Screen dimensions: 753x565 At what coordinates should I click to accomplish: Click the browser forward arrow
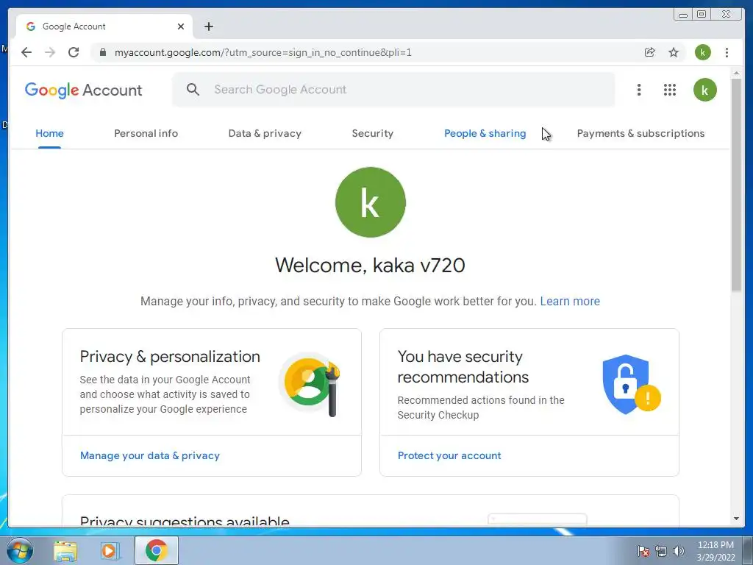50,52
